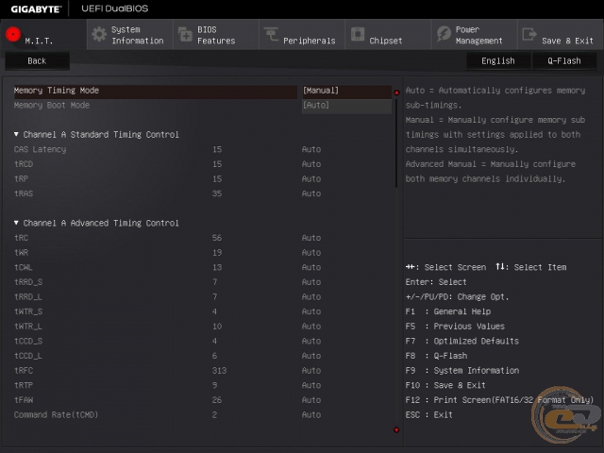604x453 pixels.
Task: Click the System Information gear icon
Action: click(x=98, y=35)
